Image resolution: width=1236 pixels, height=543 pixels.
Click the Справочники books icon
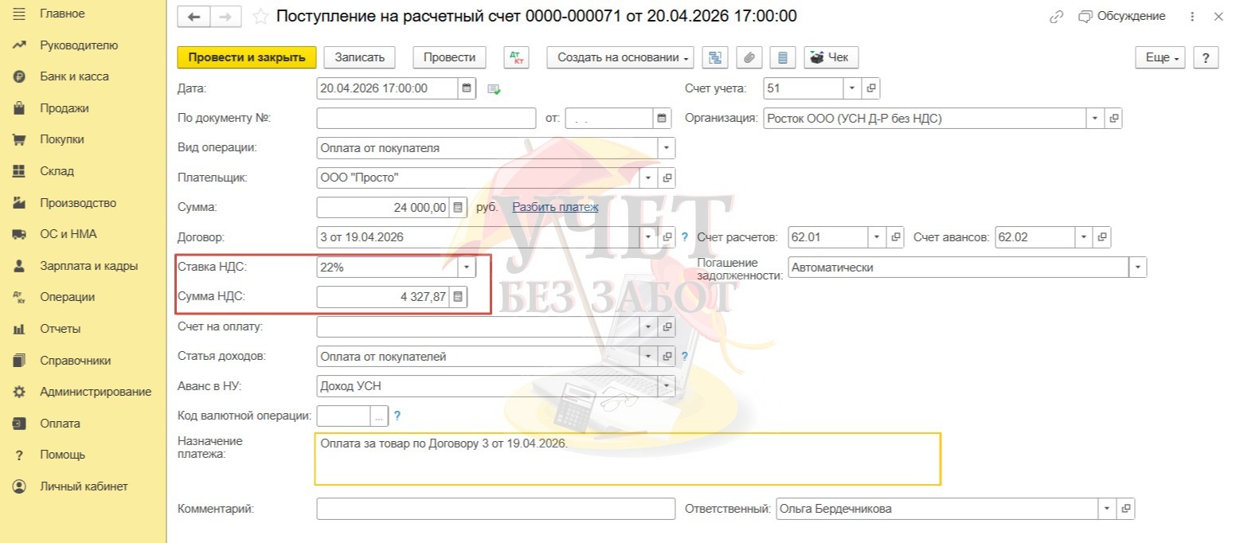click(20, 361)
